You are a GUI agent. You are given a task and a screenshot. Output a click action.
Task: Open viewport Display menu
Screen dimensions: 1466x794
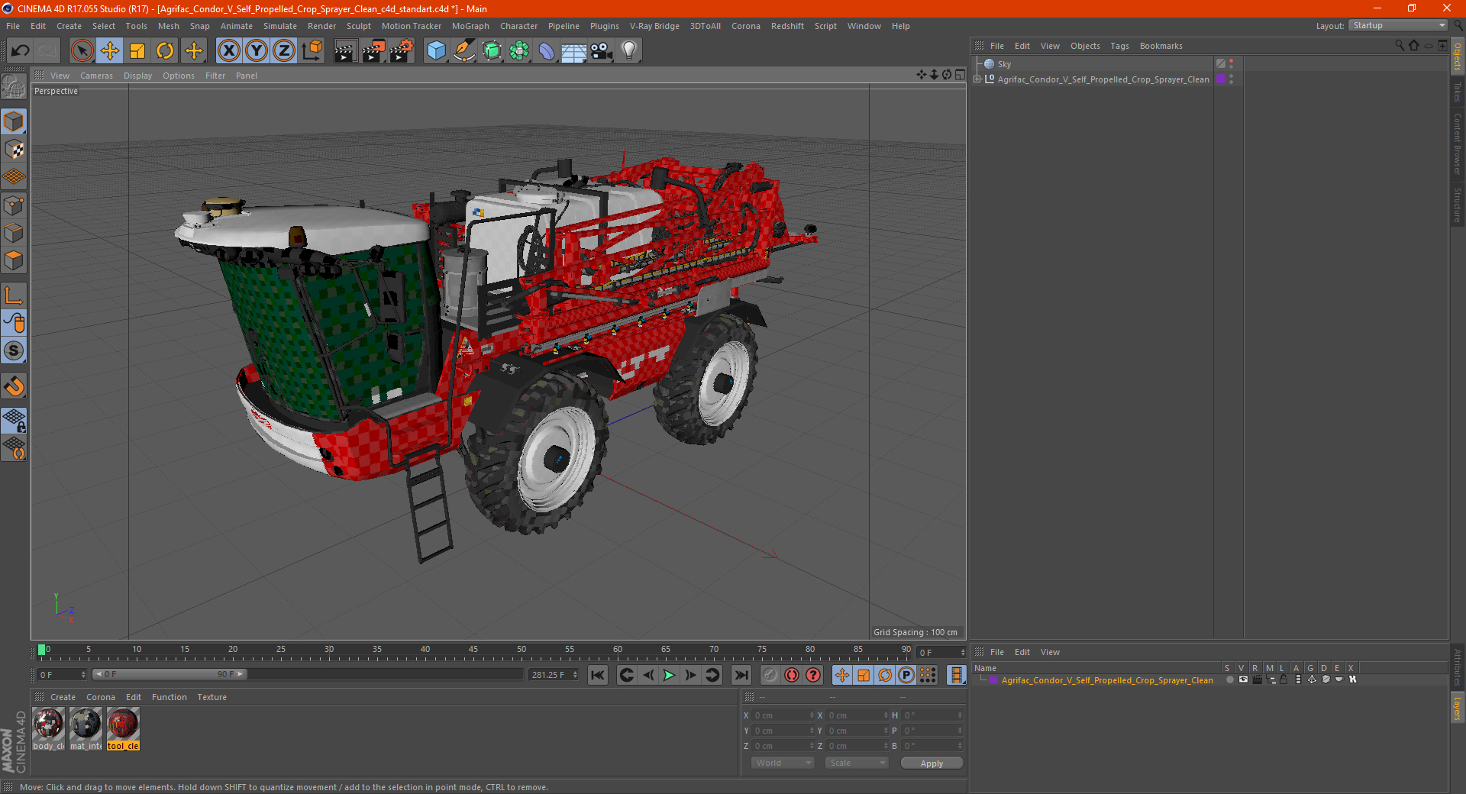[x=137, y=76]
